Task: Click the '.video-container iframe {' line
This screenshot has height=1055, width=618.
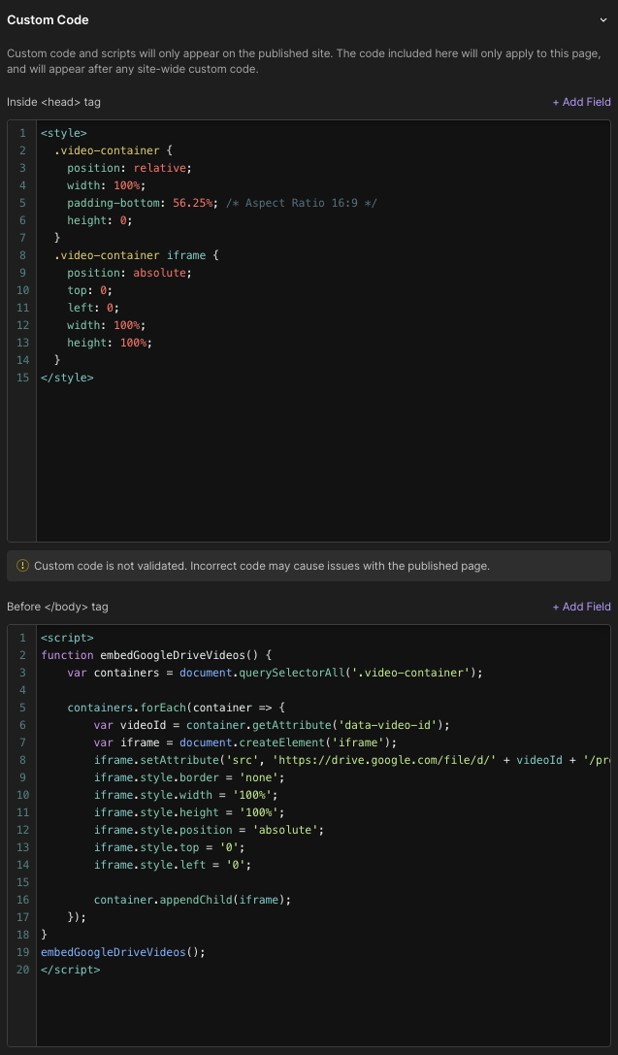Action: coord(137,255)
